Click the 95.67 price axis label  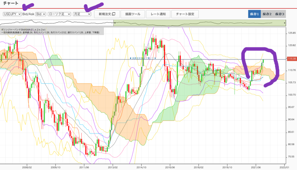coord(291,107)
